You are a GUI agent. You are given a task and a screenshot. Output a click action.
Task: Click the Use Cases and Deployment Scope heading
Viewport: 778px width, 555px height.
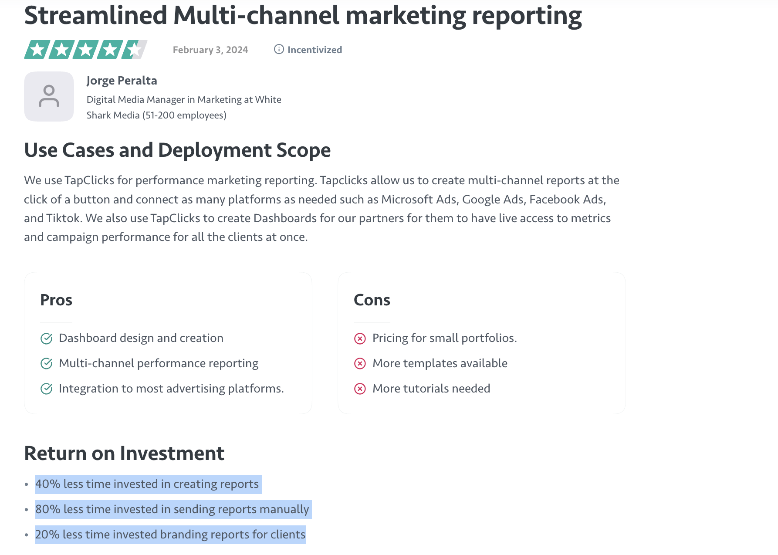pyautogui.click(x=177, y=150)
